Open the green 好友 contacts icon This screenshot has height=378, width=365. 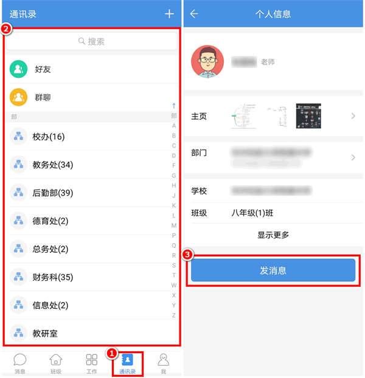click(x=18, y=69)
